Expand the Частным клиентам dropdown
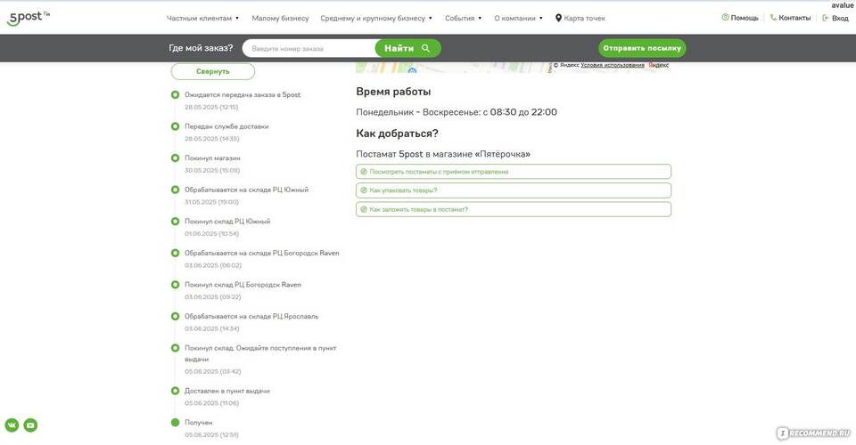Viewport: 856px width, 445px height. click(202, 18)
